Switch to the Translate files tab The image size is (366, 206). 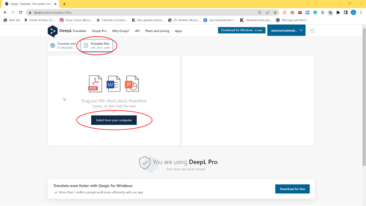97,45
